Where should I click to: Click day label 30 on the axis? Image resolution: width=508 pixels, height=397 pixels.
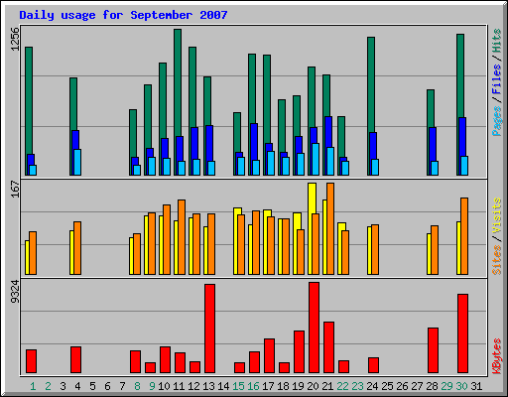461,386
